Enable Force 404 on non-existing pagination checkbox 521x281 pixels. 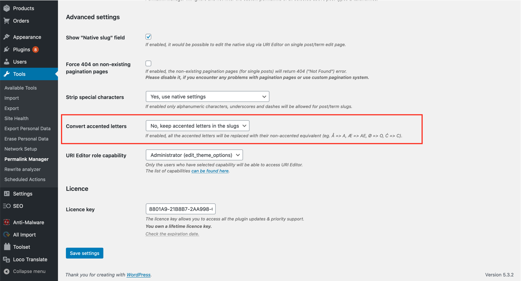(148, 63)
